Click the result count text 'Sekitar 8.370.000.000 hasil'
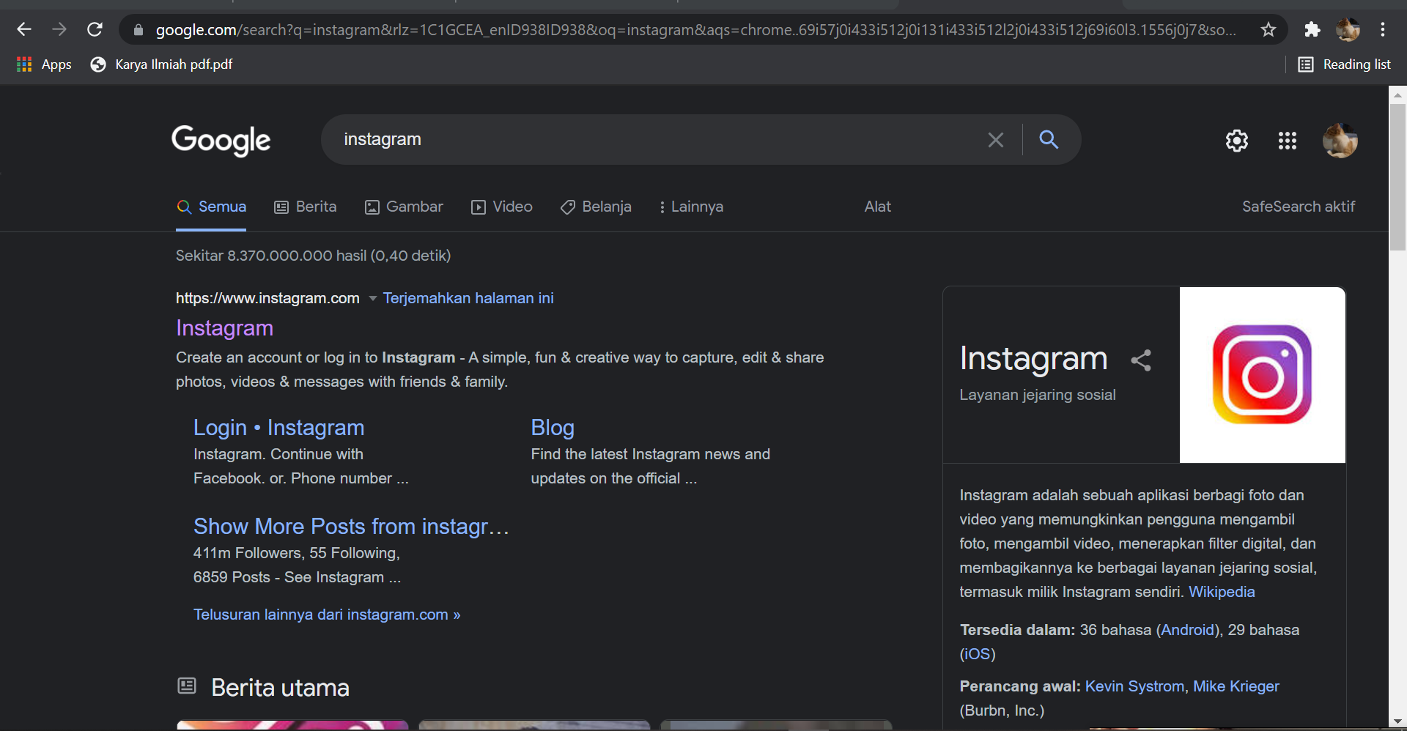 click(x=270, y=256)
